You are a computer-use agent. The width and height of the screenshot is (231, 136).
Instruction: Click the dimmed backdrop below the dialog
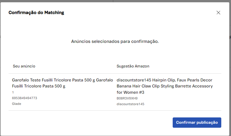86,135
